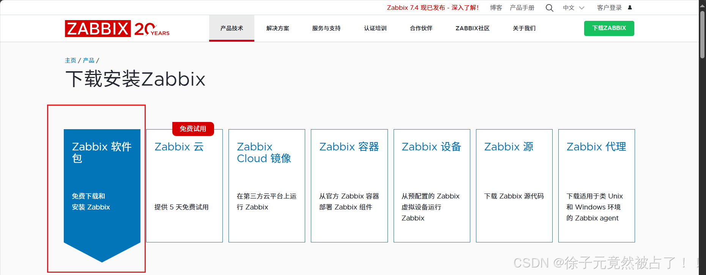
Task: Expand the 中文 language dropdown
Action: coord(574,8)
